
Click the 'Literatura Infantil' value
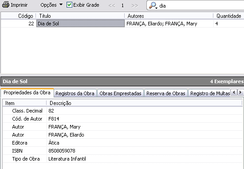[x=67, y=159]
